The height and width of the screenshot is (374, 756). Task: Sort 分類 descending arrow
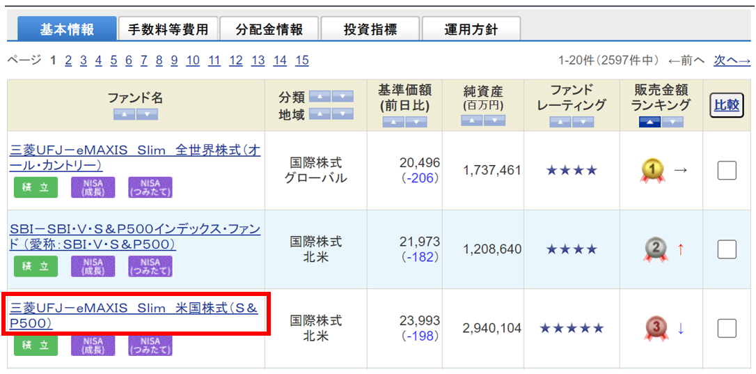pyautogui.click(x=342, y=97)
